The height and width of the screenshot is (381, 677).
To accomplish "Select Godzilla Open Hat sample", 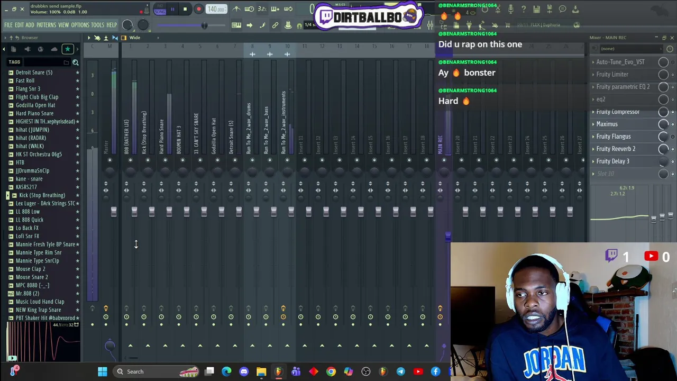I will click(35, 105).
